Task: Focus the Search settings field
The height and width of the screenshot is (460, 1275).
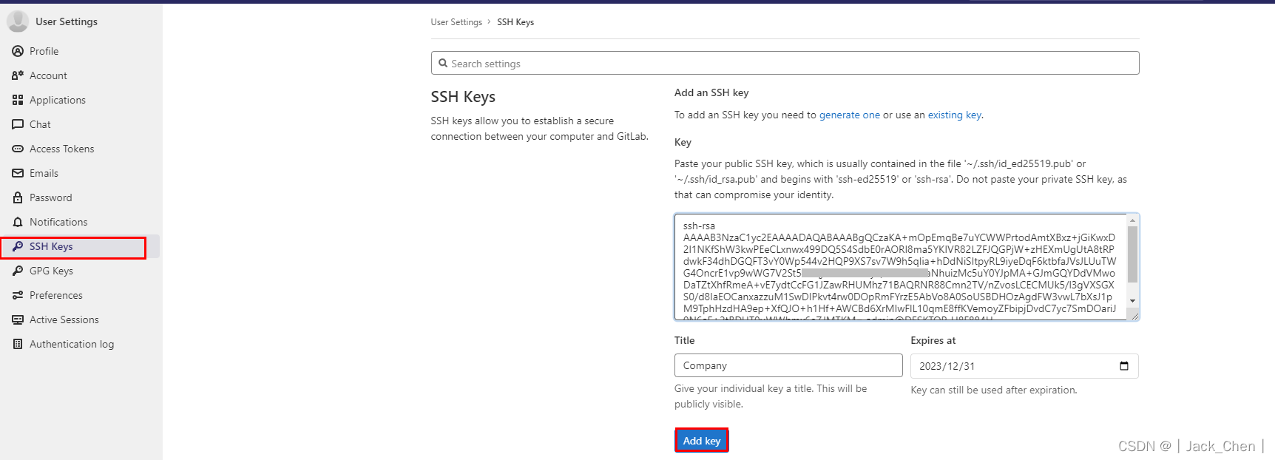Action: click(785, 63)
